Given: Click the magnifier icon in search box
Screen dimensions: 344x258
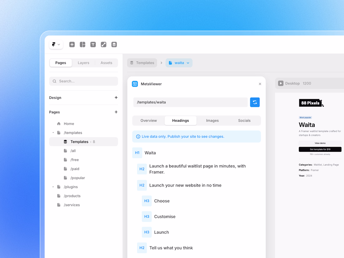Looking at the screenshot, I should [54, 81].
